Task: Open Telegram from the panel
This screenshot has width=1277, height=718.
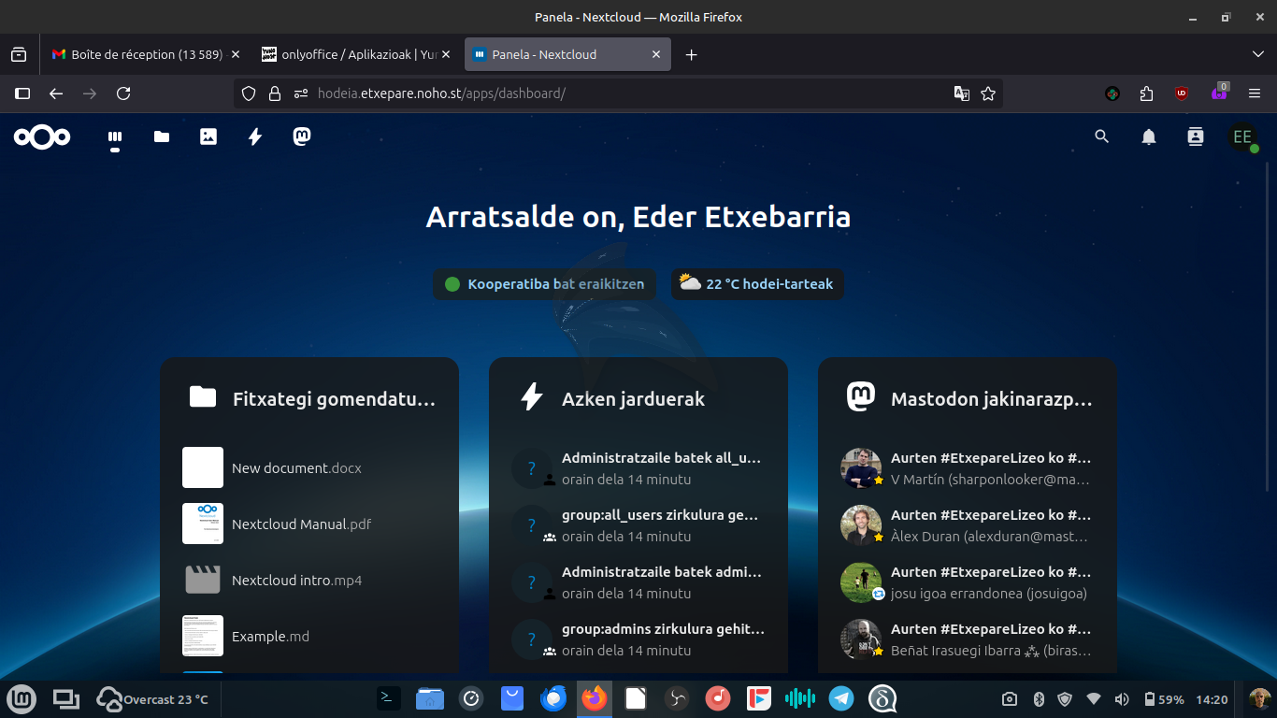Action: 841,697
